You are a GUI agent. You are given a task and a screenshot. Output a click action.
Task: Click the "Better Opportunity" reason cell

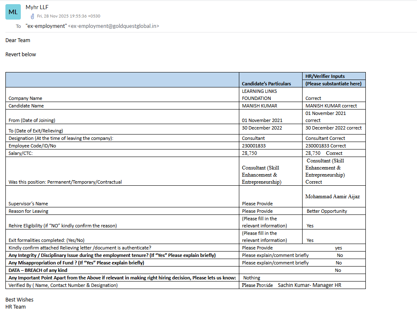[327, 211]
